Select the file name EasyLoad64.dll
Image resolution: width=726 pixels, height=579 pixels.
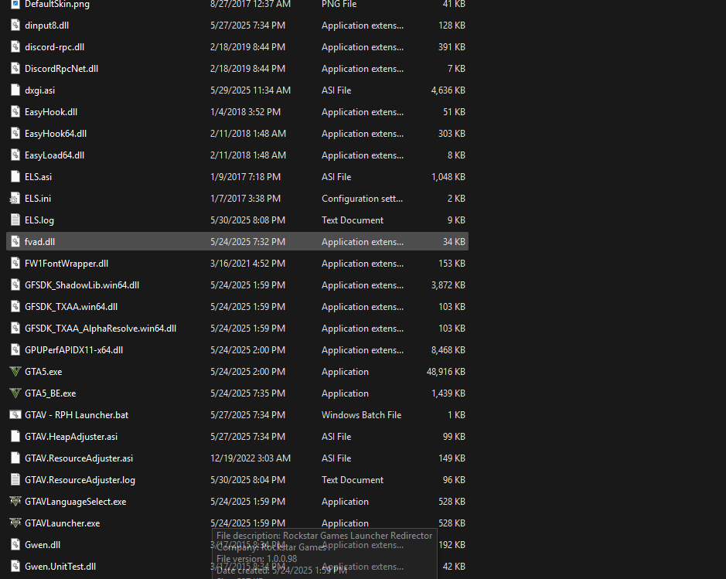click(55, 155)
